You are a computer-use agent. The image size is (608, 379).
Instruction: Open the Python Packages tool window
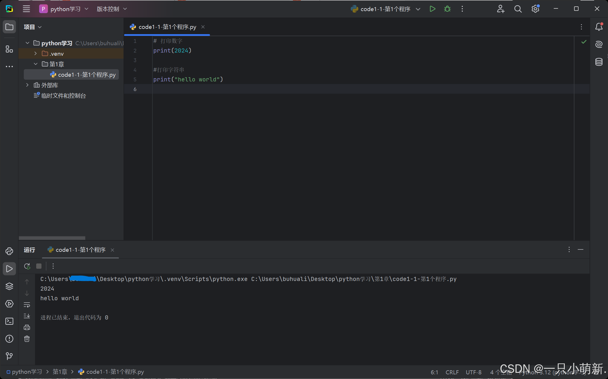pos(9,286)
